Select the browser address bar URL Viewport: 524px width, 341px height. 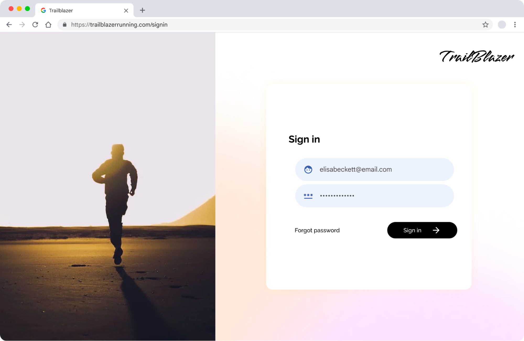120,24
